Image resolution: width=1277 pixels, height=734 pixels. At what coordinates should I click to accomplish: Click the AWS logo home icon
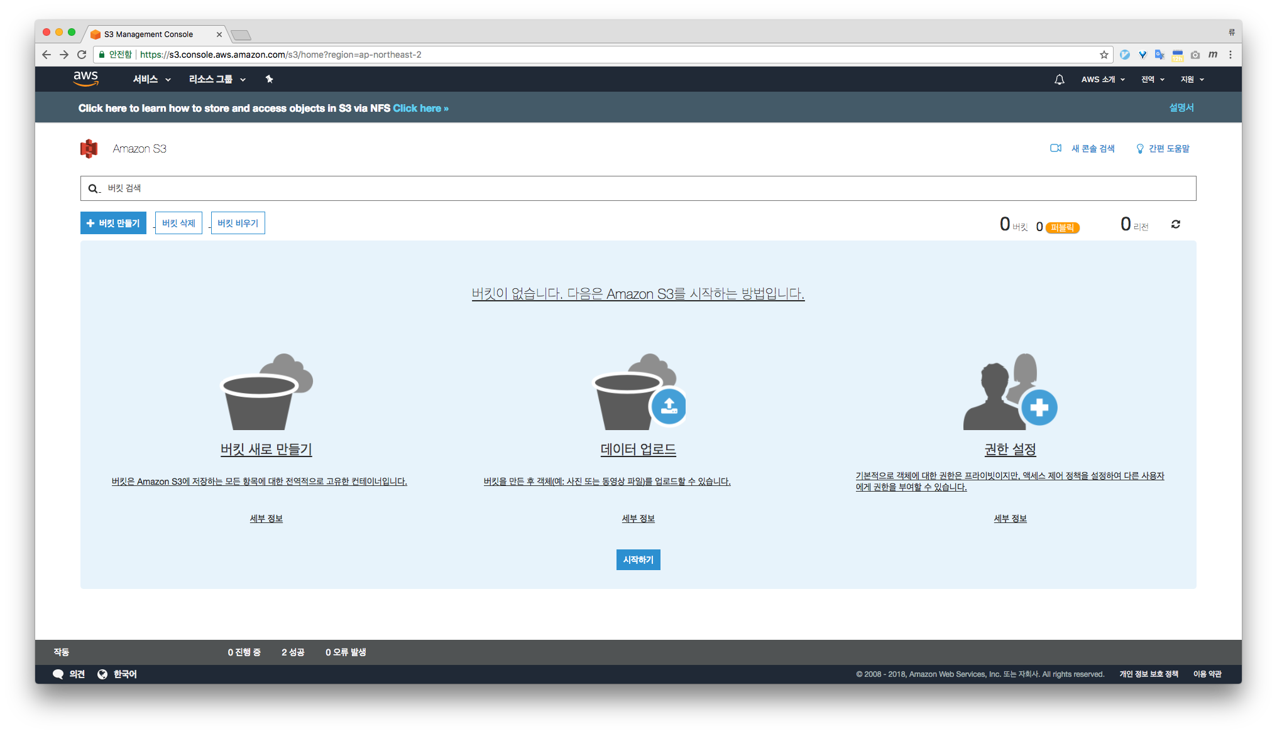coord(85,78)
